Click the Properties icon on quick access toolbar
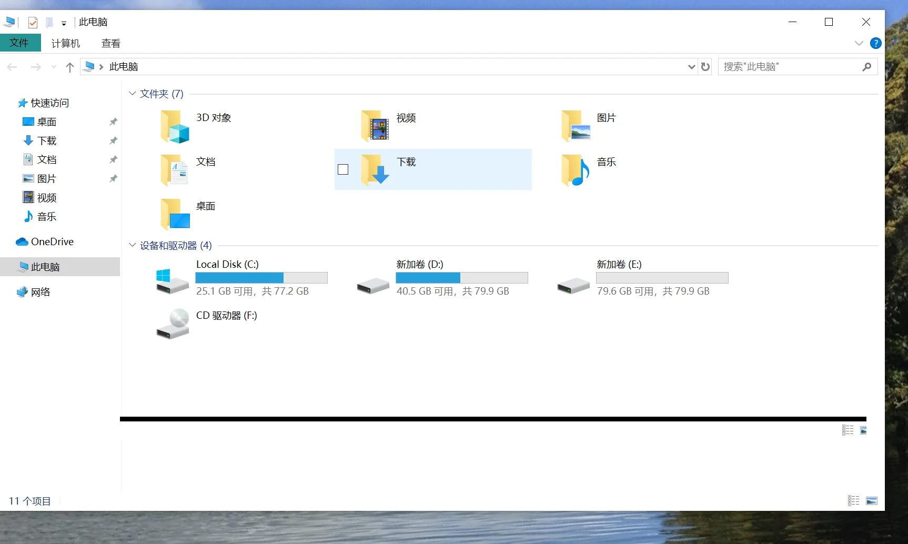The image size is (908, 544). coord(33,23)
